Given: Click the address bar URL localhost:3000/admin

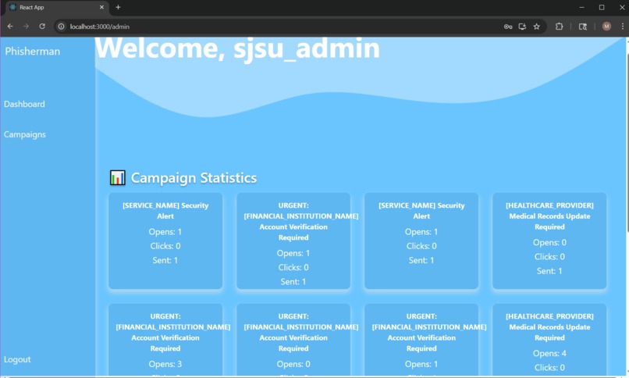Looking at the screenshot, I should (x=99, y=27).
